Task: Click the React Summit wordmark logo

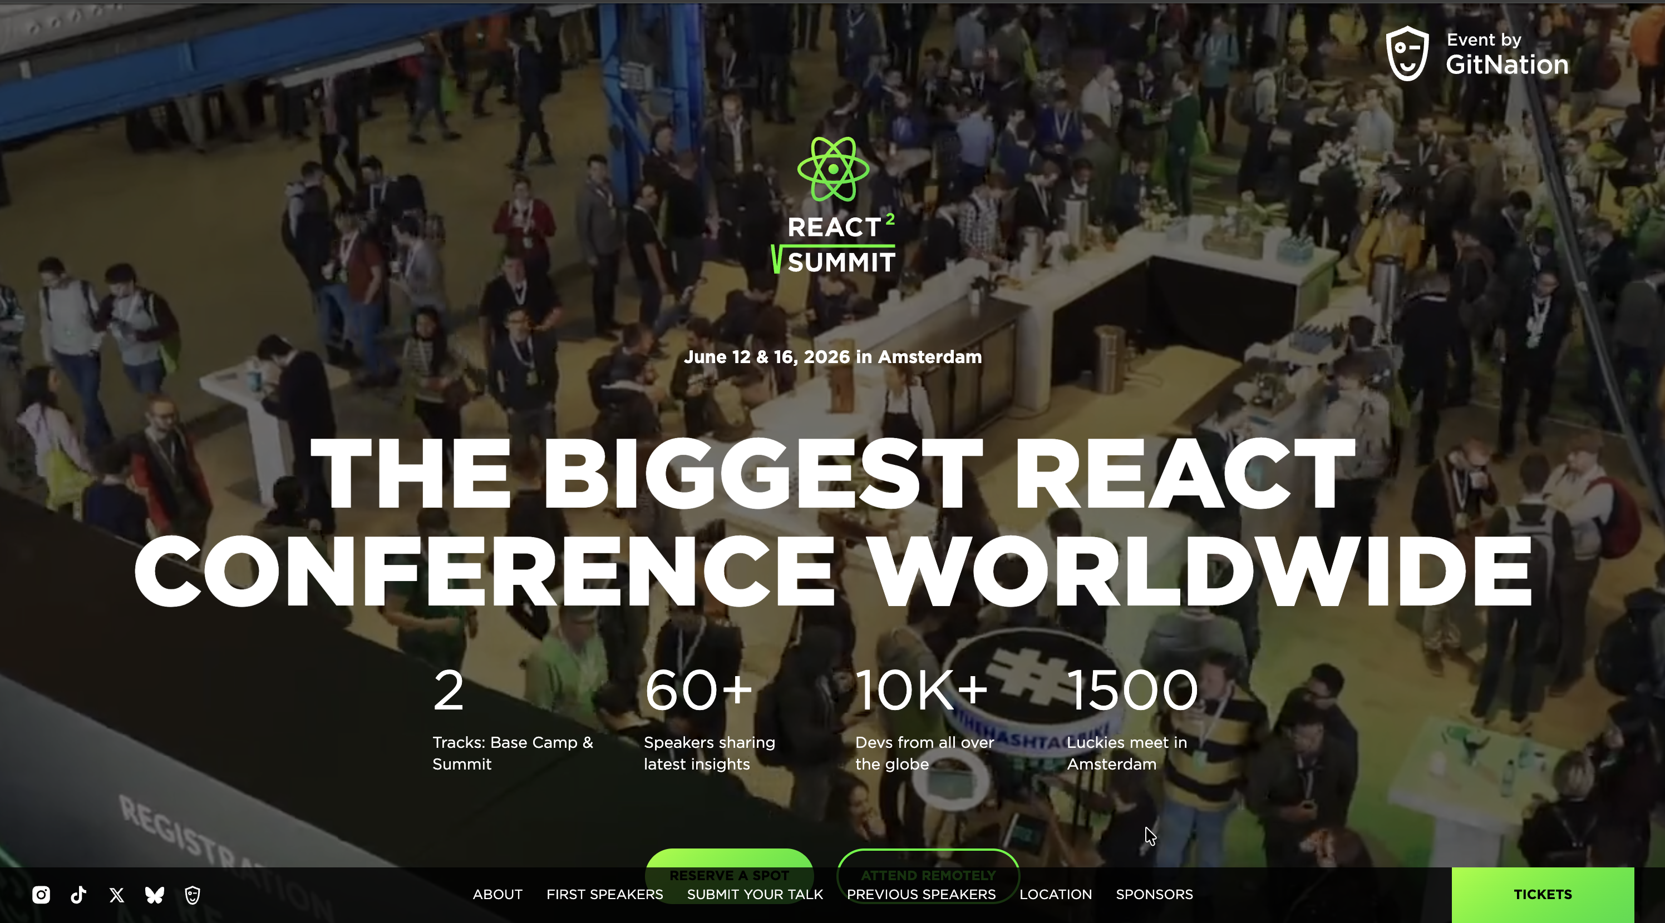Action: [834, 245]
